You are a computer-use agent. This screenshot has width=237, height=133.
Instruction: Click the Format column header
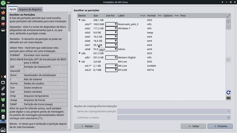pos(151,16)
